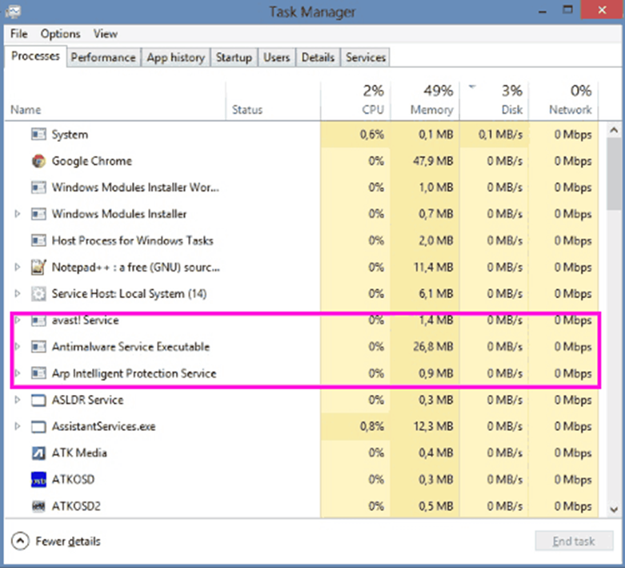Expand the avast! Service process
The image size is (625, 568).
17,320
